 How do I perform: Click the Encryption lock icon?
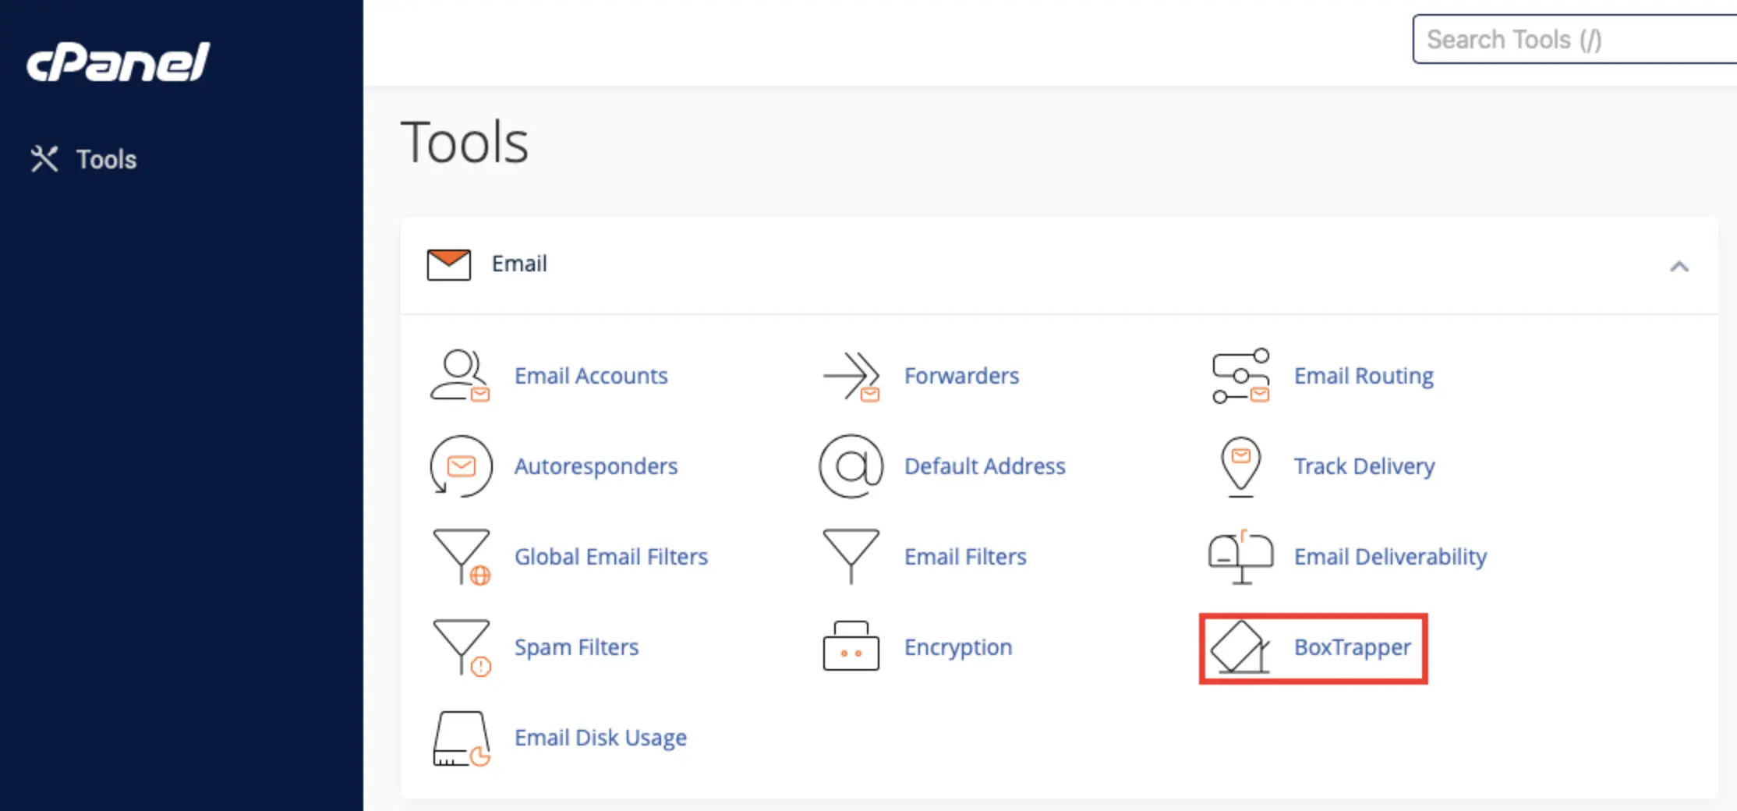click(851, 646)
